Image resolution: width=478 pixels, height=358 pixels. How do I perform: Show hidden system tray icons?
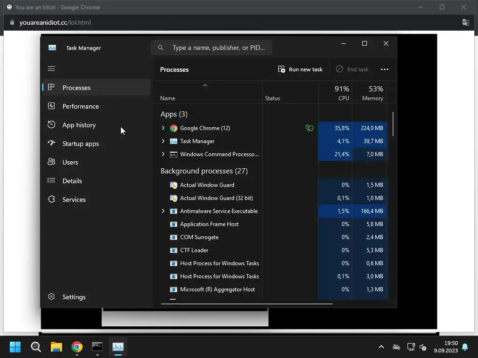(381, 347)
